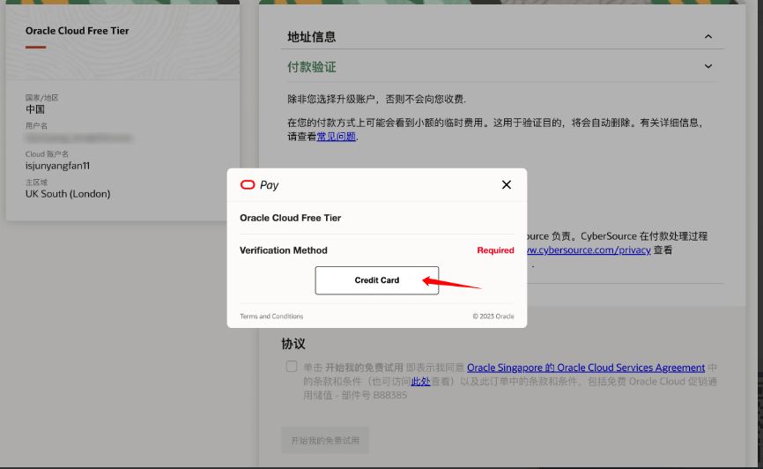Click the red Required label
Image resolution: width=763 pixels, height=469 pixels.
click(495, 250)
